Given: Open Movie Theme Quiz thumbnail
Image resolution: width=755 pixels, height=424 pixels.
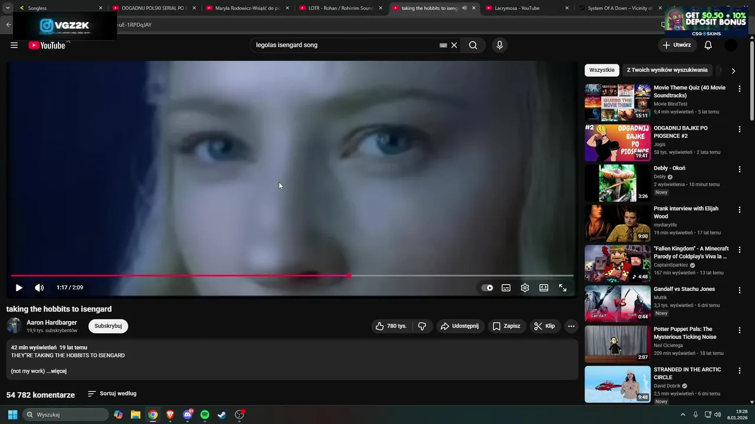Looking at the screenshot, I should [618, 102].
